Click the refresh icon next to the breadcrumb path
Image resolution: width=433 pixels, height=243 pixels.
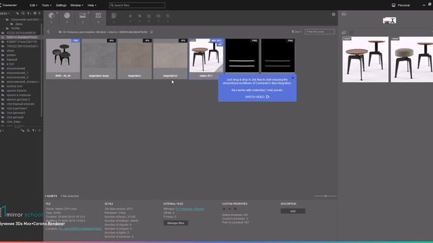(x=152, y=32)
